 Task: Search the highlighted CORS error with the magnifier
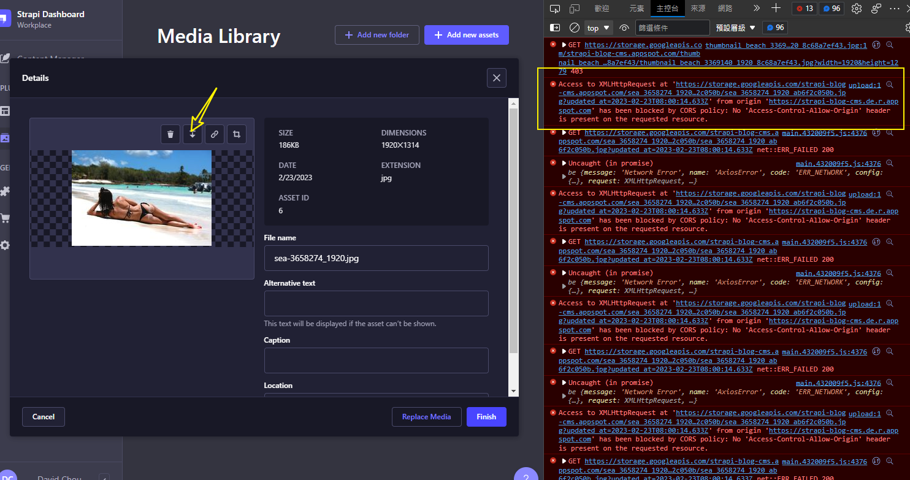pyautogui.click(x=890, y=85)
